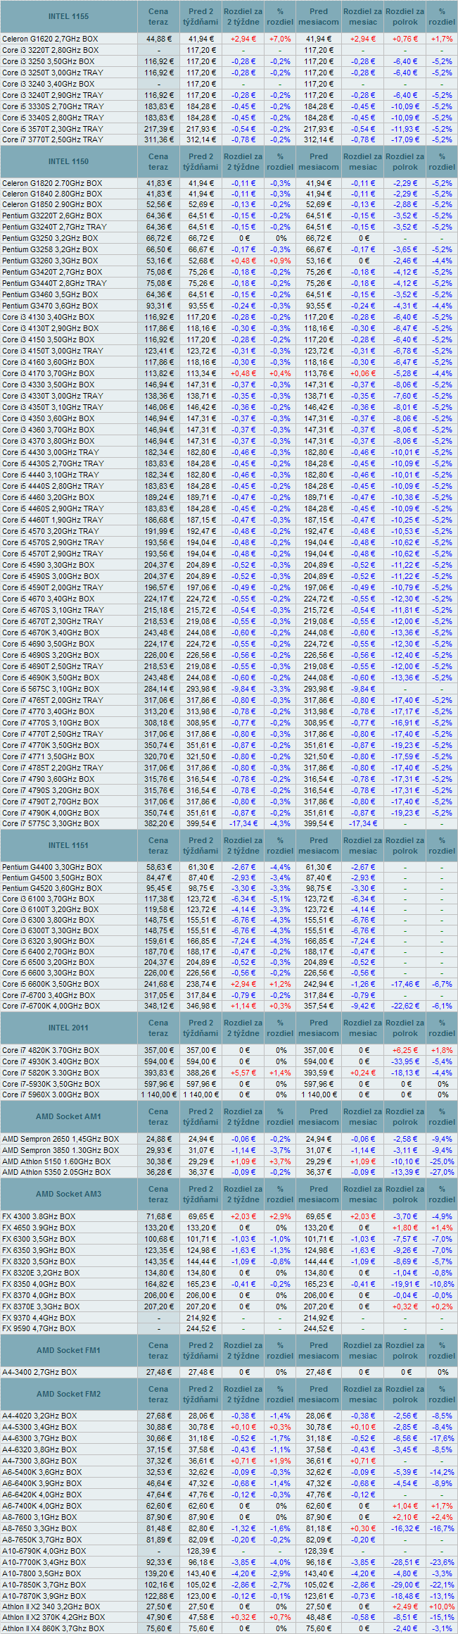
Task: Click the AMD Socket AM1 section header
Action: click(69, 1116)
